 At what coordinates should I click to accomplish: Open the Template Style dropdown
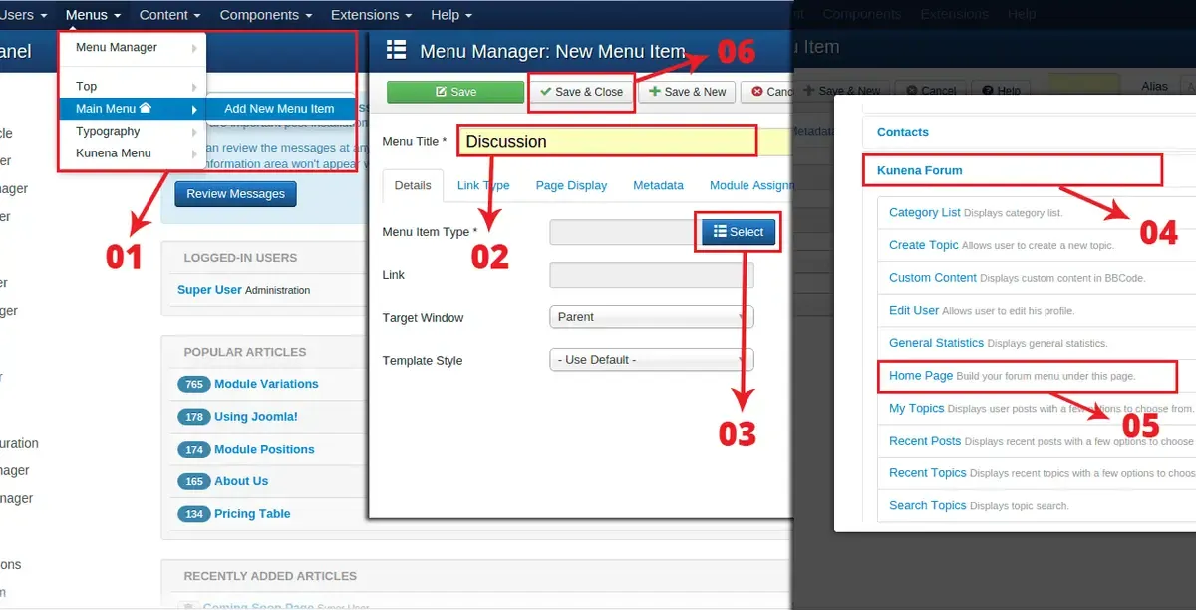coord(651,360)
